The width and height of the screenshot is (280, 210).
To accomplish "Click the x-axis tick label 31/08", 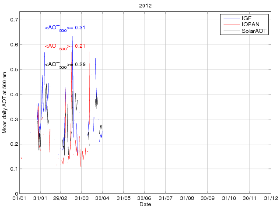I will click(x=187, y=198).
